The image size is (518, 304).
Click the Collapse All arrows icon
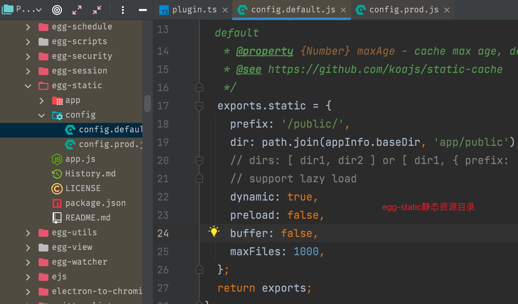click(x=97, y=10)
